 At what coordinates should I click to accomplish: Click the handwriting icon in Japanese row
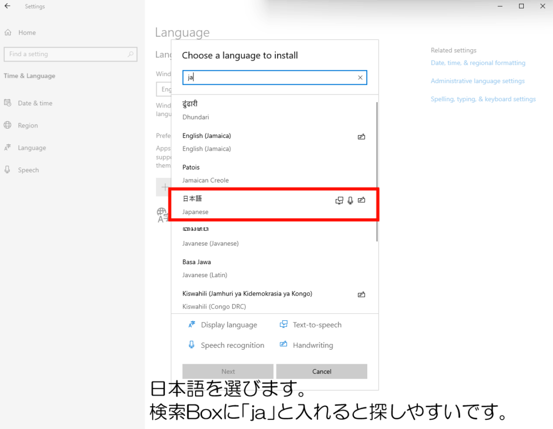[x=362, y=200]
